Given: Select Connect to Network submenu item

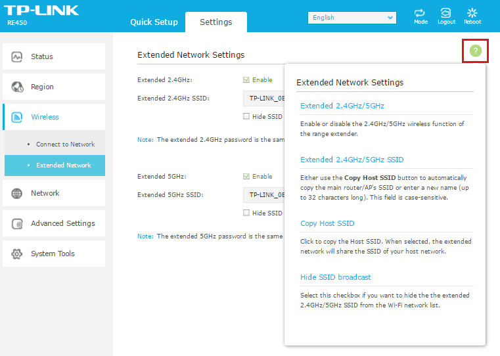Looking at the screenshot, I should click(55, 144).
